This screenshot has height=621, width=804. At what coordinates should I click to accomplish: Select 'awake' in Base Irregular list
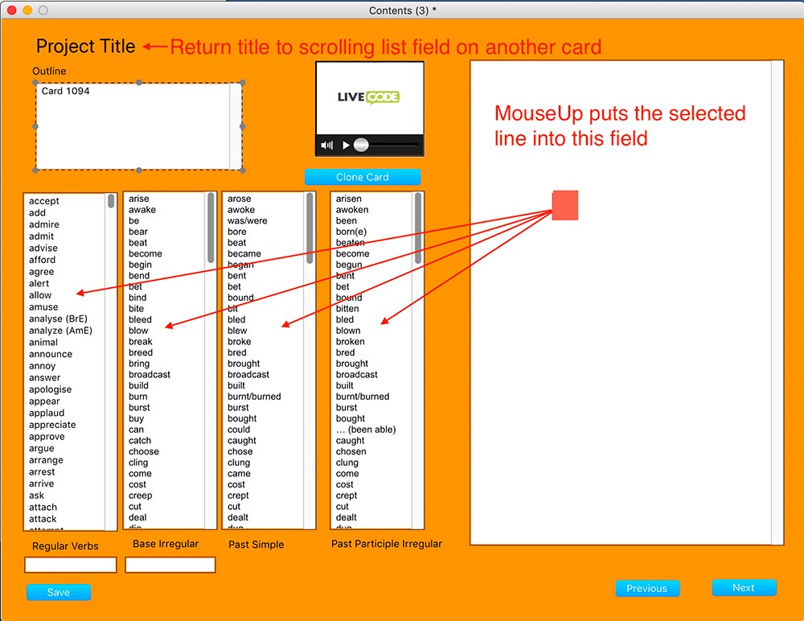[x=142, y=209]
